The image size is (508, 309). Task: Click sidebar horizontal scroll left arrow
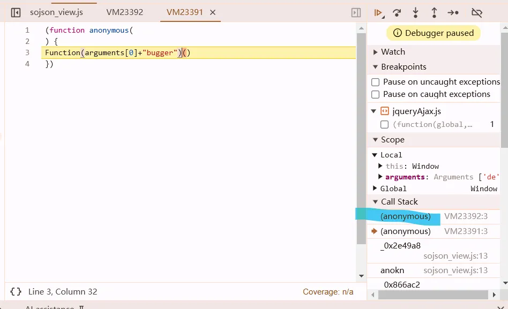372,295
